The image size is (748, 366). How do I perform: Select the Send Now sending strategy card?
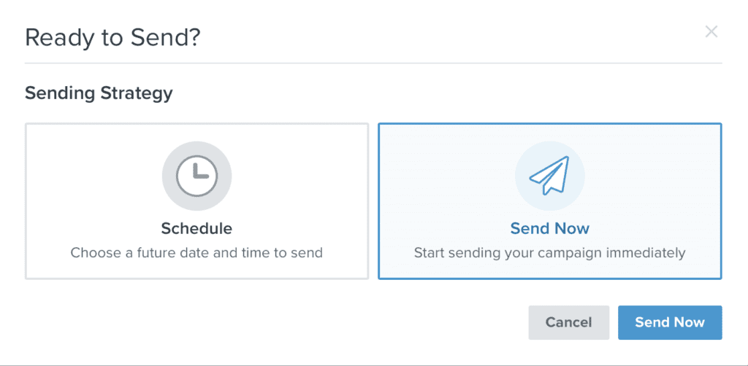coord(549,201)
